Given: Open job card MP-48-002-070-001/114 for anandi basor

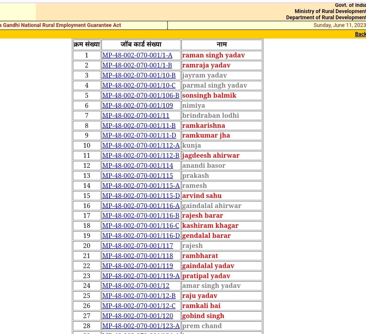Looking at the screenshot, I should 137,165.
